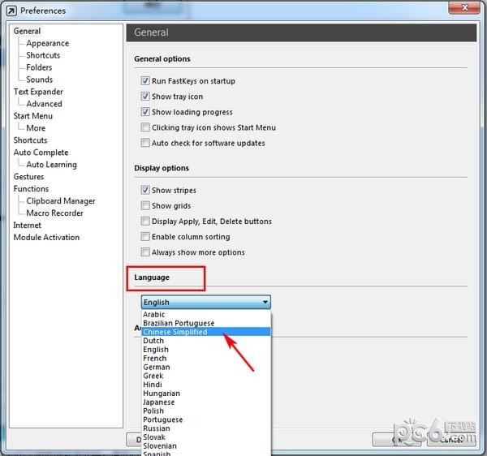Toggle the Show stripes checkbox
Viewport: 487px width, 456px height.
point(145,190)
